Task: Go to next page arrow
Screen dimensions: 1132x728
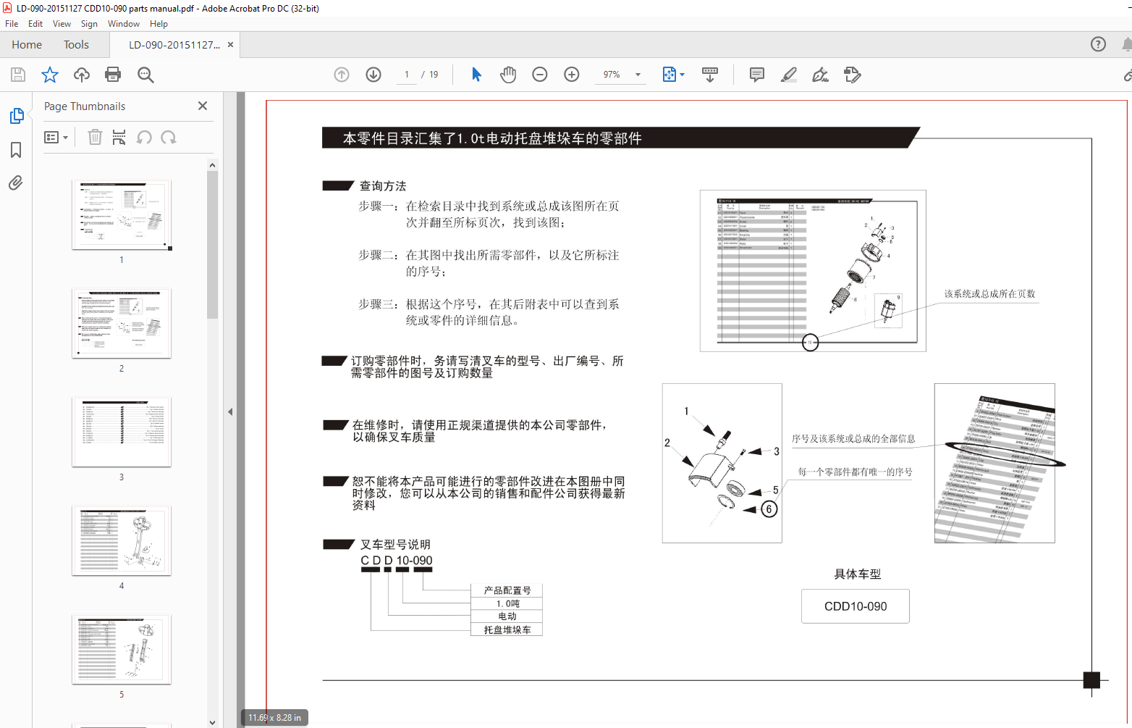Action: pyautogui.click(x=373, y=75)
